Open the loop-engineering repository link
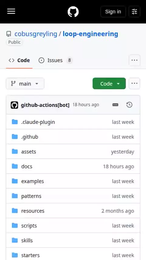Image resolution: width=146 pixels, height=260 pixels. (x=90, y=34)
